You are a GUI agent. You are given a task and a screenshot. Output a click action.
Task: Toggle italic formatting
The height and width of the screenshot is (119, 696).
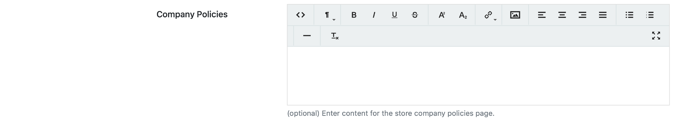[x=374, y=15]
